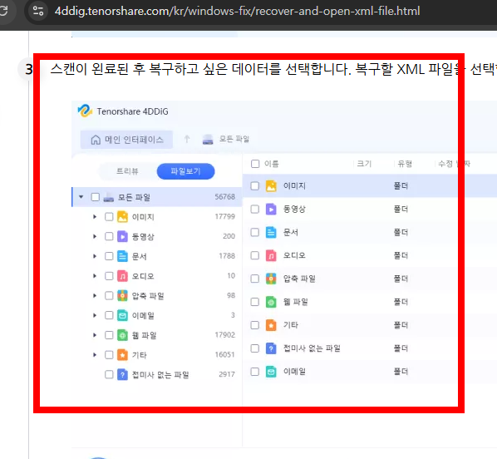Viewport: 497px width, 459px height.
Task: Click the 압축 파일 folder icon in file list
Action: [x=271, y=279]
